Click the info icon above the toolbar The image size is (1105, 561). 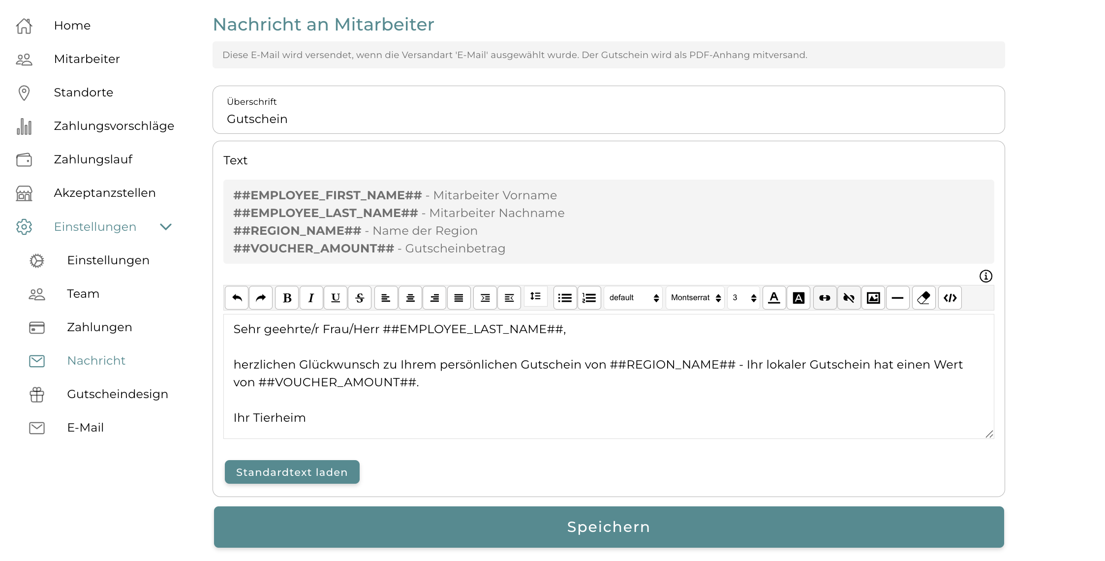(985, 276)
